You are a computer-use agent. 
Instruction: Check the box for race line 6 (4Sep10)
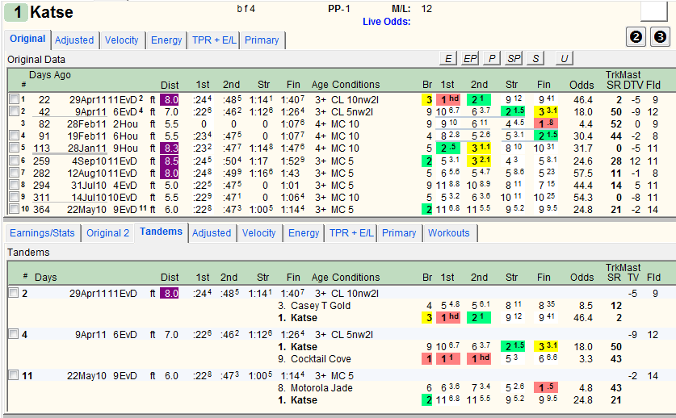pyautogui.click(x=14, y=161)
